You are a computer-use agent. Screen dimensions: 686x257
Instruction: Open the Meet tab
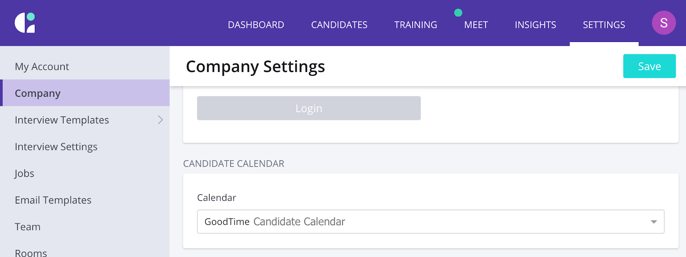pyautogui.click(x=476, y=25)
